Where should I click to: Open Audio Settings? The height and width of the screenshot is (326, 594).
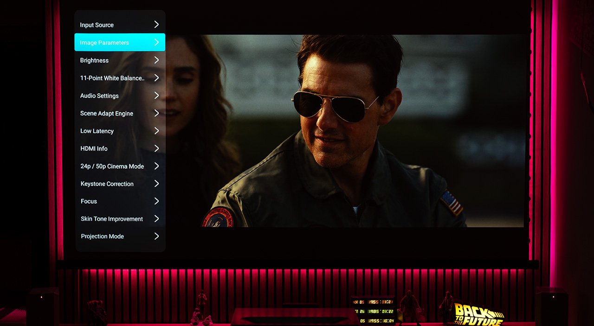click(x=99, y=96)
